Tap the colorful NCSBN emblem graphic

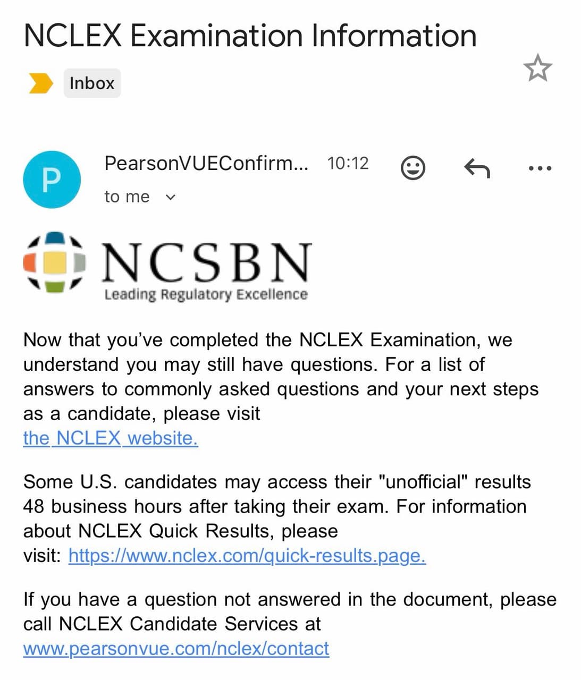point(54,262)
